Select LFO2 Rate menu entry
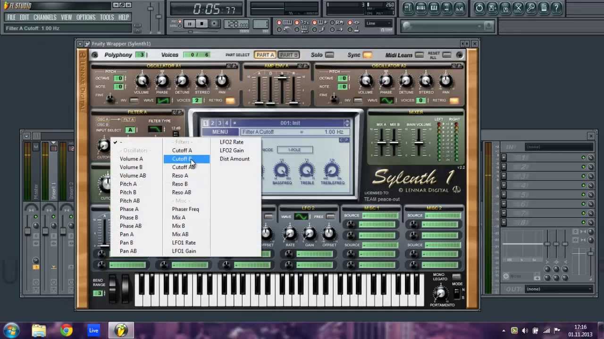Viewport: 604px width, 339px height. 232,142
